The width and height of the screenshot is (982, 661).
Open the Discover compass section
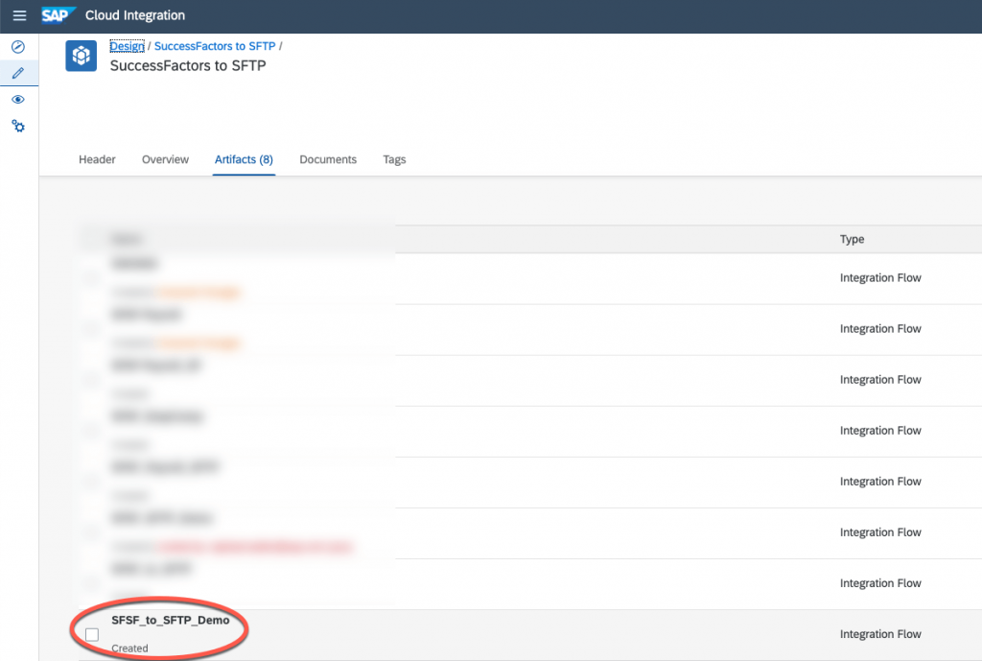coord(18,47)
